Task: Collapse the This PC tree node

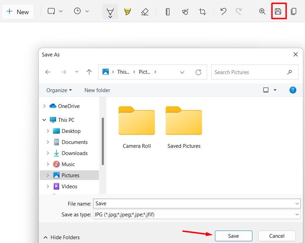Action: 44,120
